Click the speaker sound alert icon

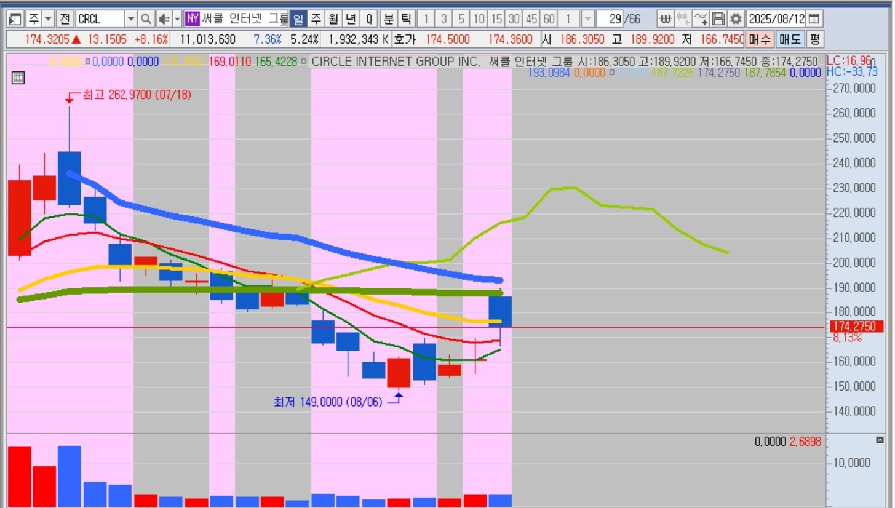click(163, 19)
